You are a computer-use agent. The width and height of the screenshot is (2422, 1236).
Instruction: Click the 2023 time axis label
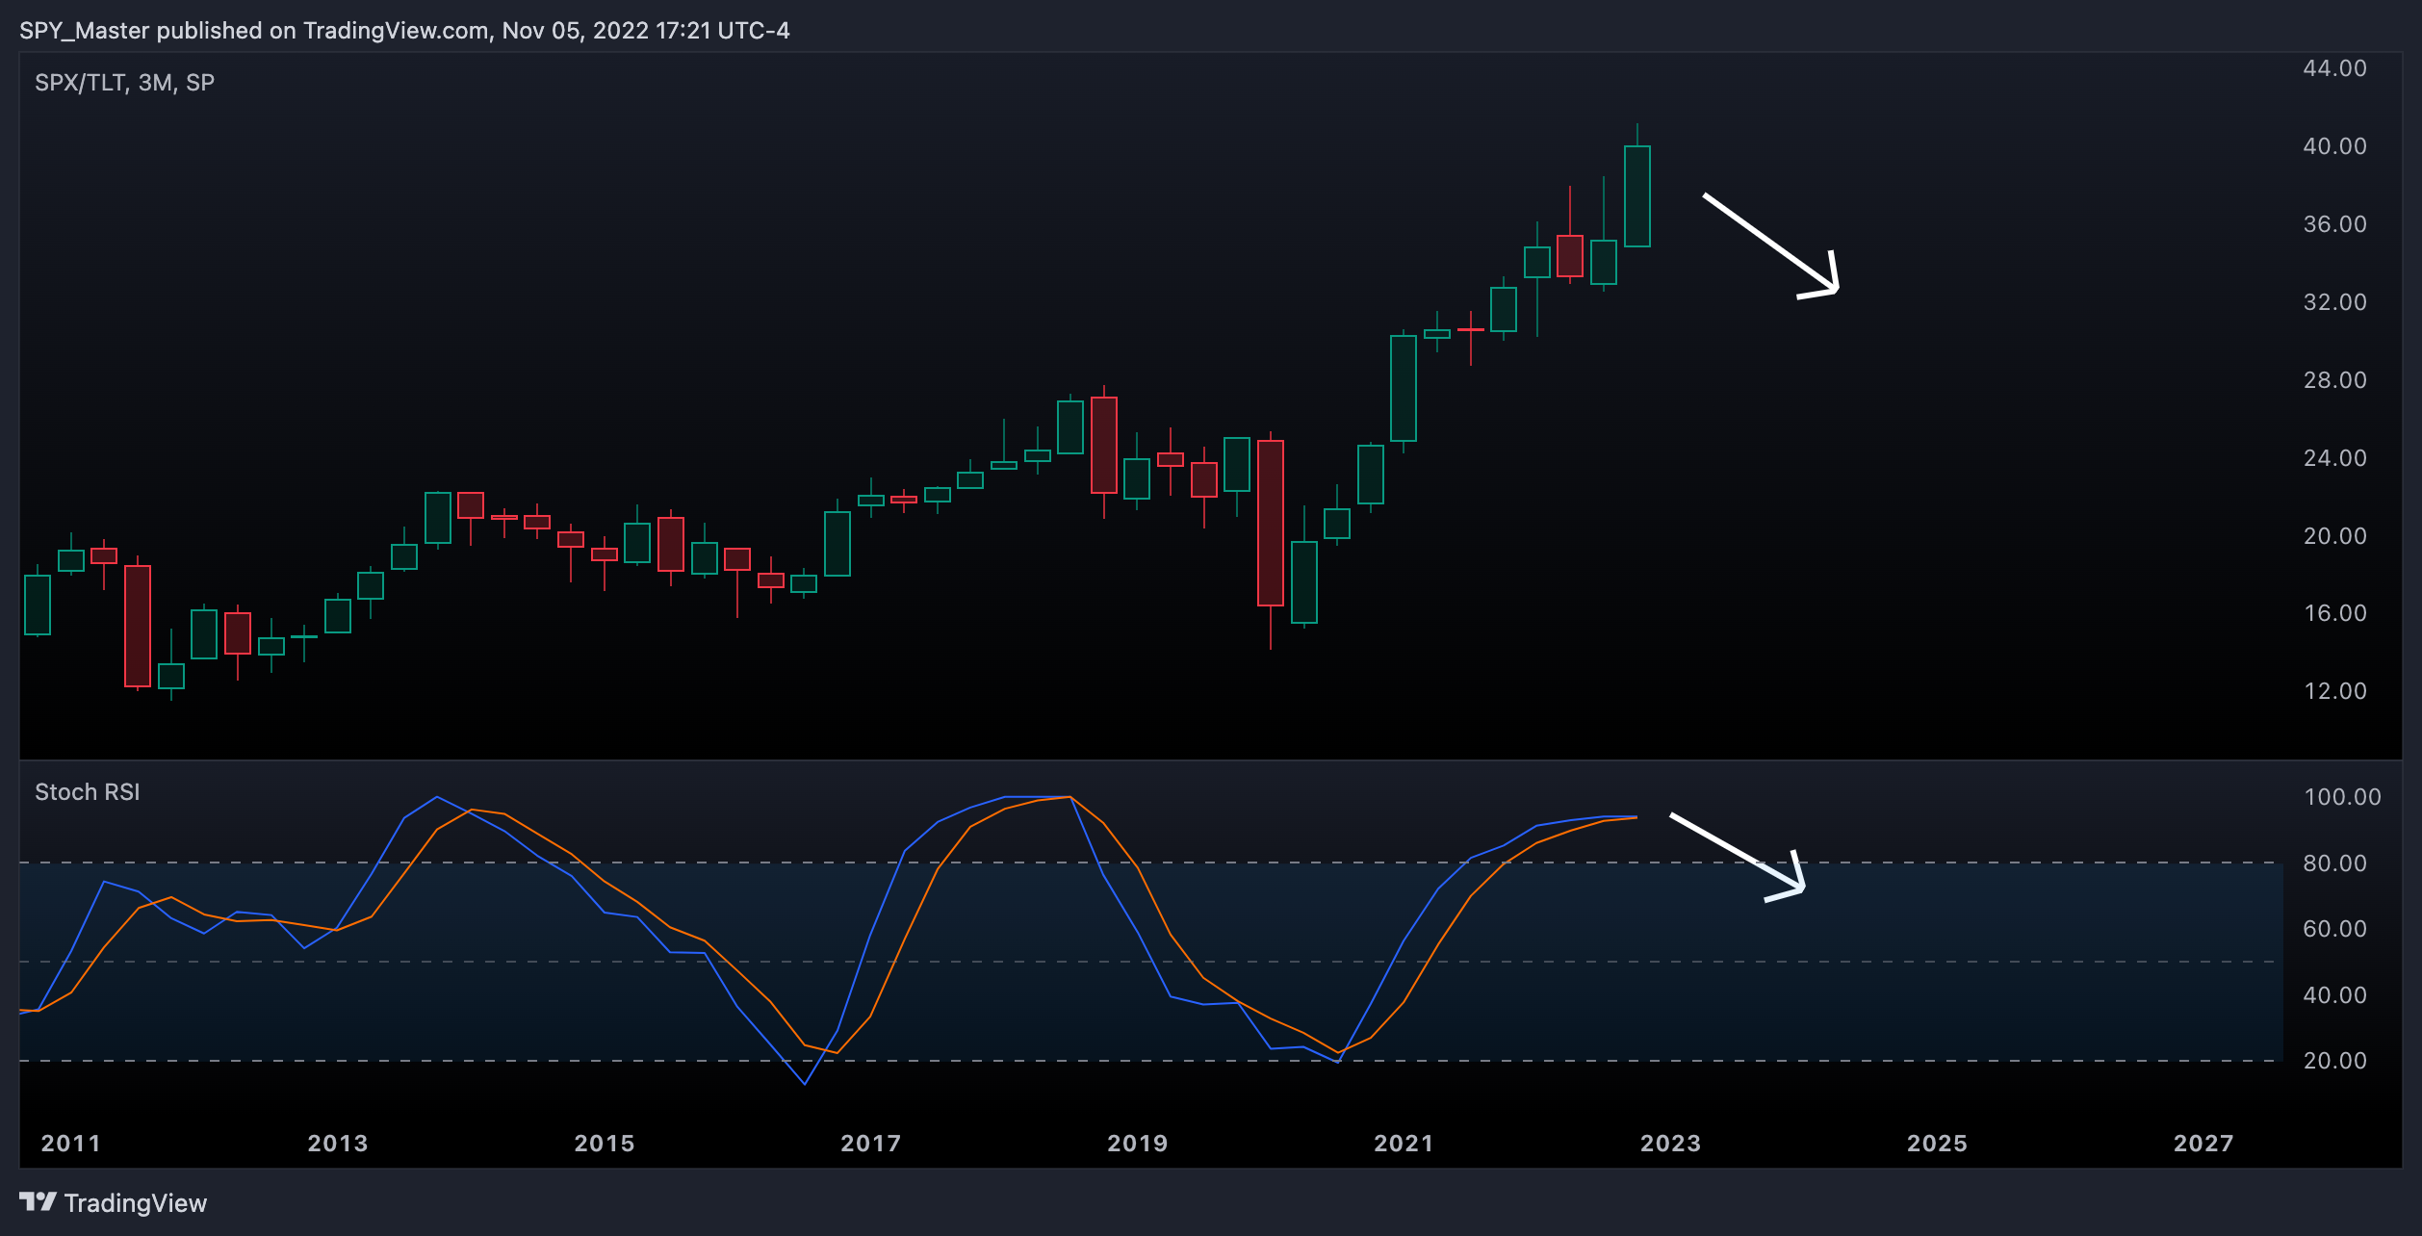(x=1670, y=1144)
